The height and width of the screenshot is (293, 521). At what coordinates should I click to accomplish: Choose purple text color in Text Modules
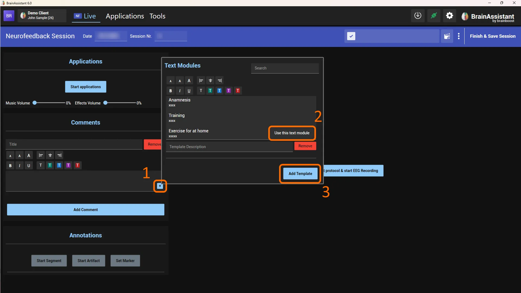point(229,91)
